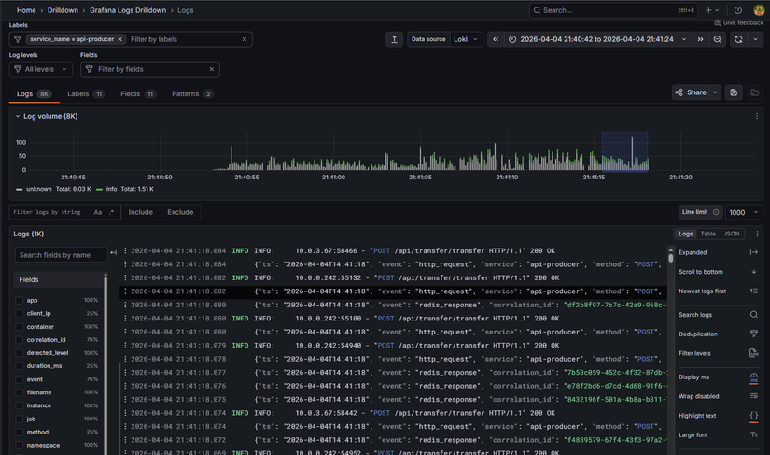The height and width of the screenshot is (455, 770).
Task: Collapse the Log volume panel
Action: pos(17,116)
